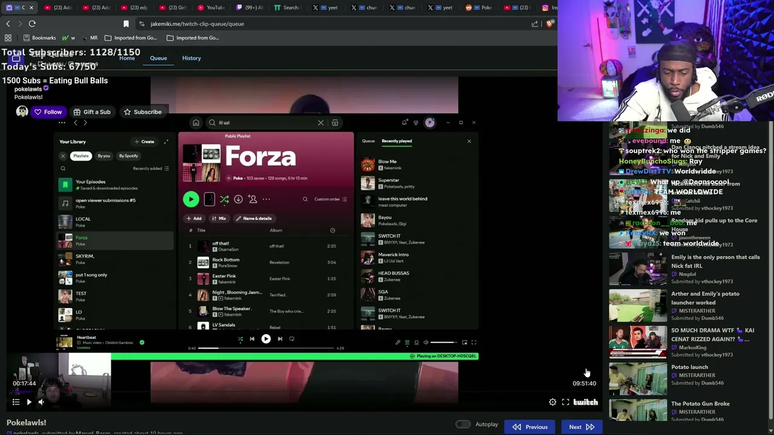Clear the library filter chips
This screenshot has height=435, width=774.
click(63, 156)
